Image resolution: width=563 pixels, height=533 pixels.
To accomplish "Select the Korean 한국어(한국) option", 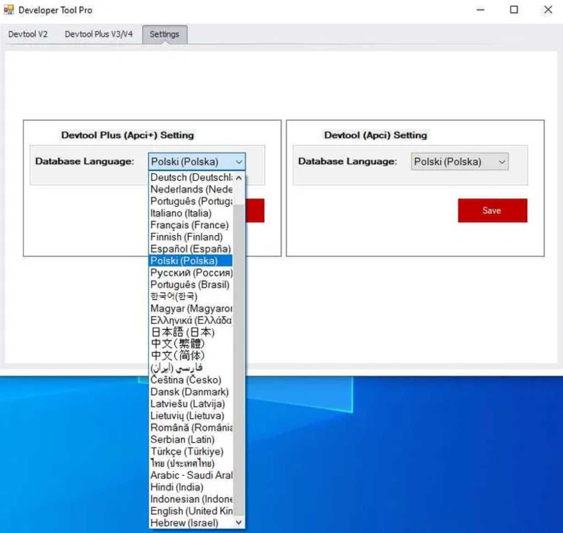I will (x=191, y=296).
